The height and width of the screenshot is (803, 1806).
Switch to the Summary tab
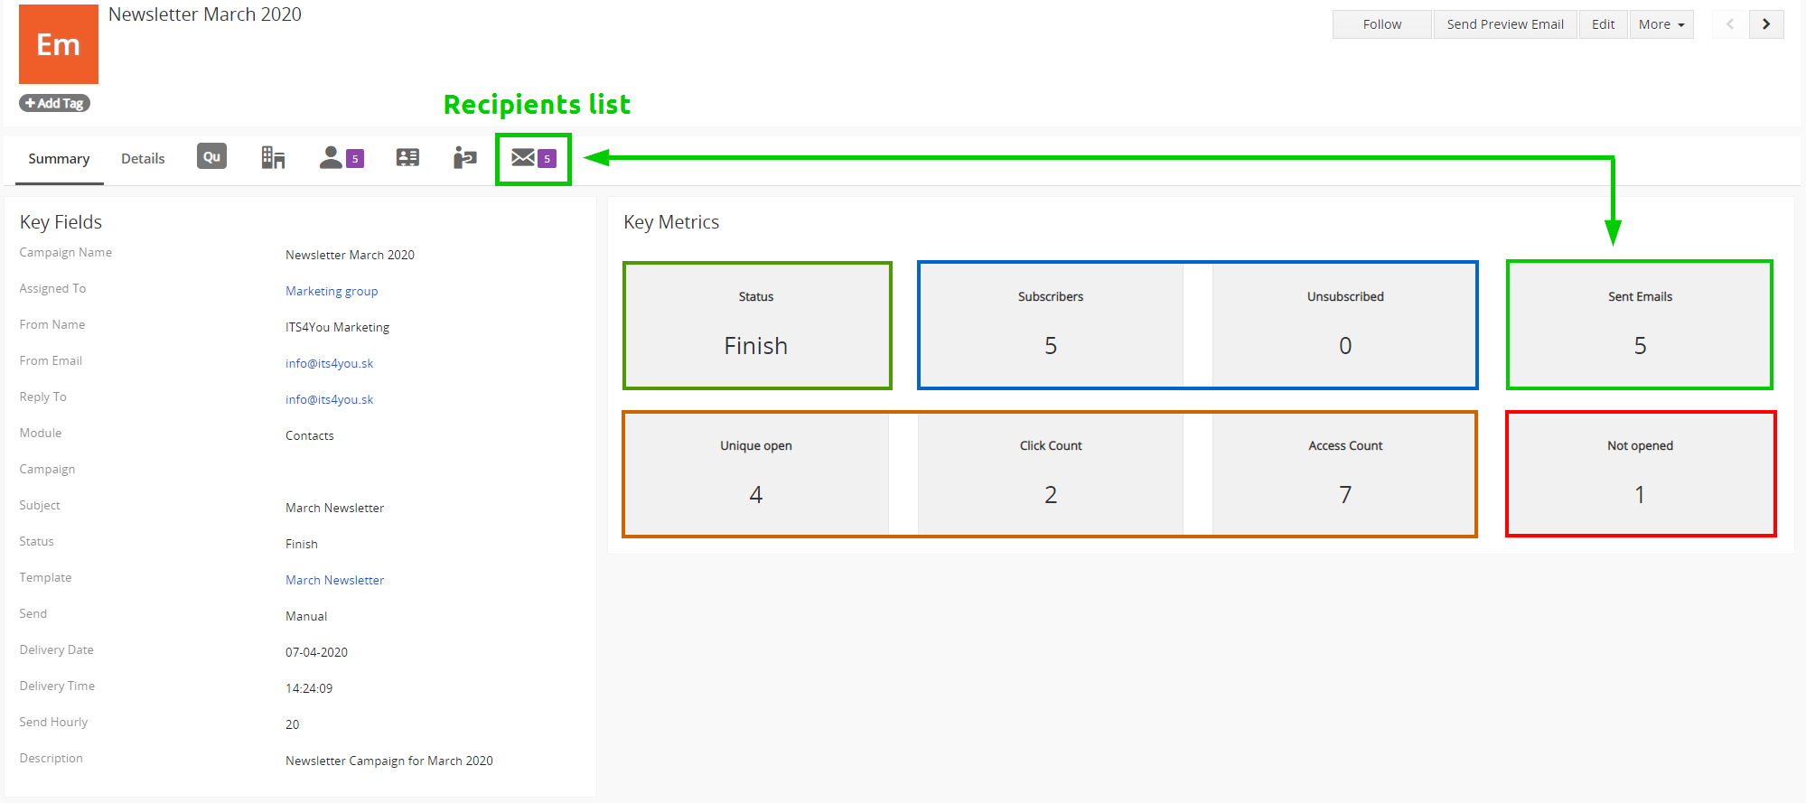[x=59, y=159]
